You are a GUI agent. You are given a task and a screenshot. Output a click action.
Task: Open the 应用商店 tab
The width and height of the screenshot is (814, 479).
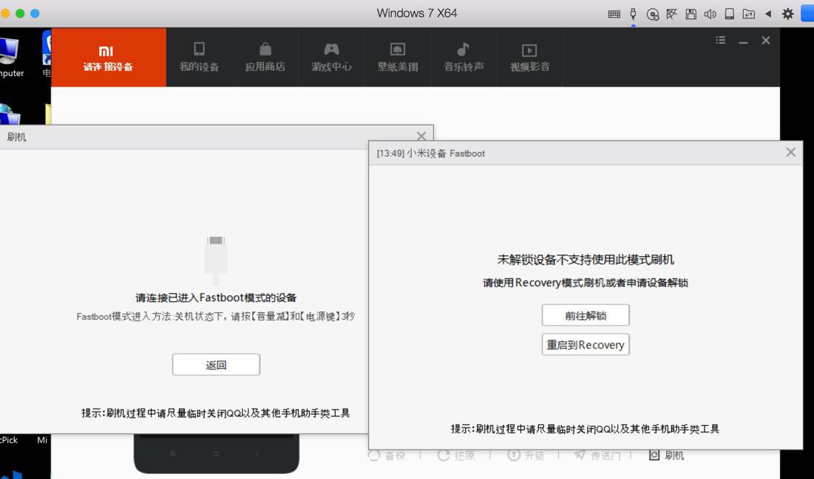265,57
